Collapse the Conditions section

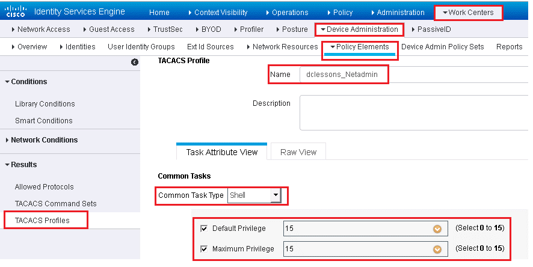pyautogui.click(x=26, y=82)
